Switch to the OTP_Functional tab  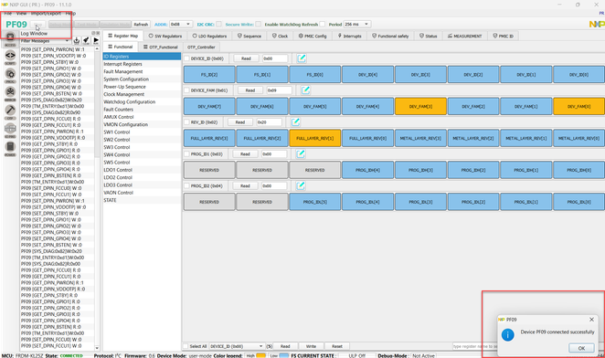click(x=160, y=47)
